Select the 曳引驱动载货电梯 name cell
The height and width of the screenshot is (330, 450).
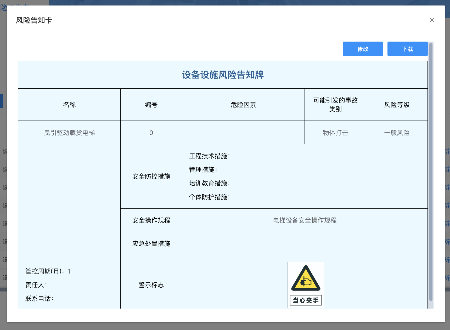pyautogui.click(x=69, y=133)
